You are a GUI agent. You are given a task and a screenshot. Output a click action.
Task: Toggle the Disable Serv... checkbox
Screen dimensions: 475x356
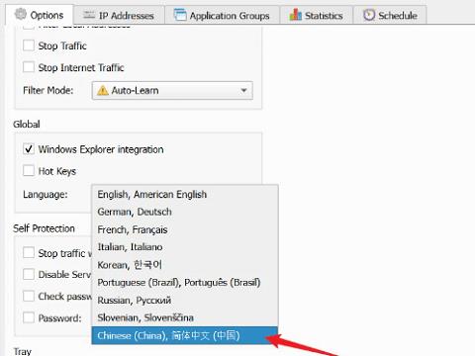pos(29,274)
